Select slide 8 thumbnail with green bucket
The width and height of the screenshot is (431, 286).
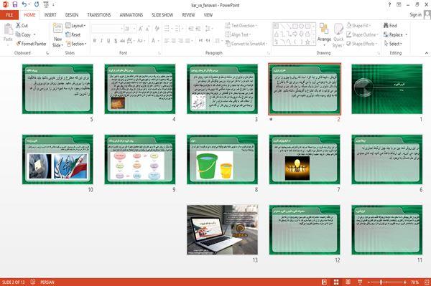click(223, 159)
